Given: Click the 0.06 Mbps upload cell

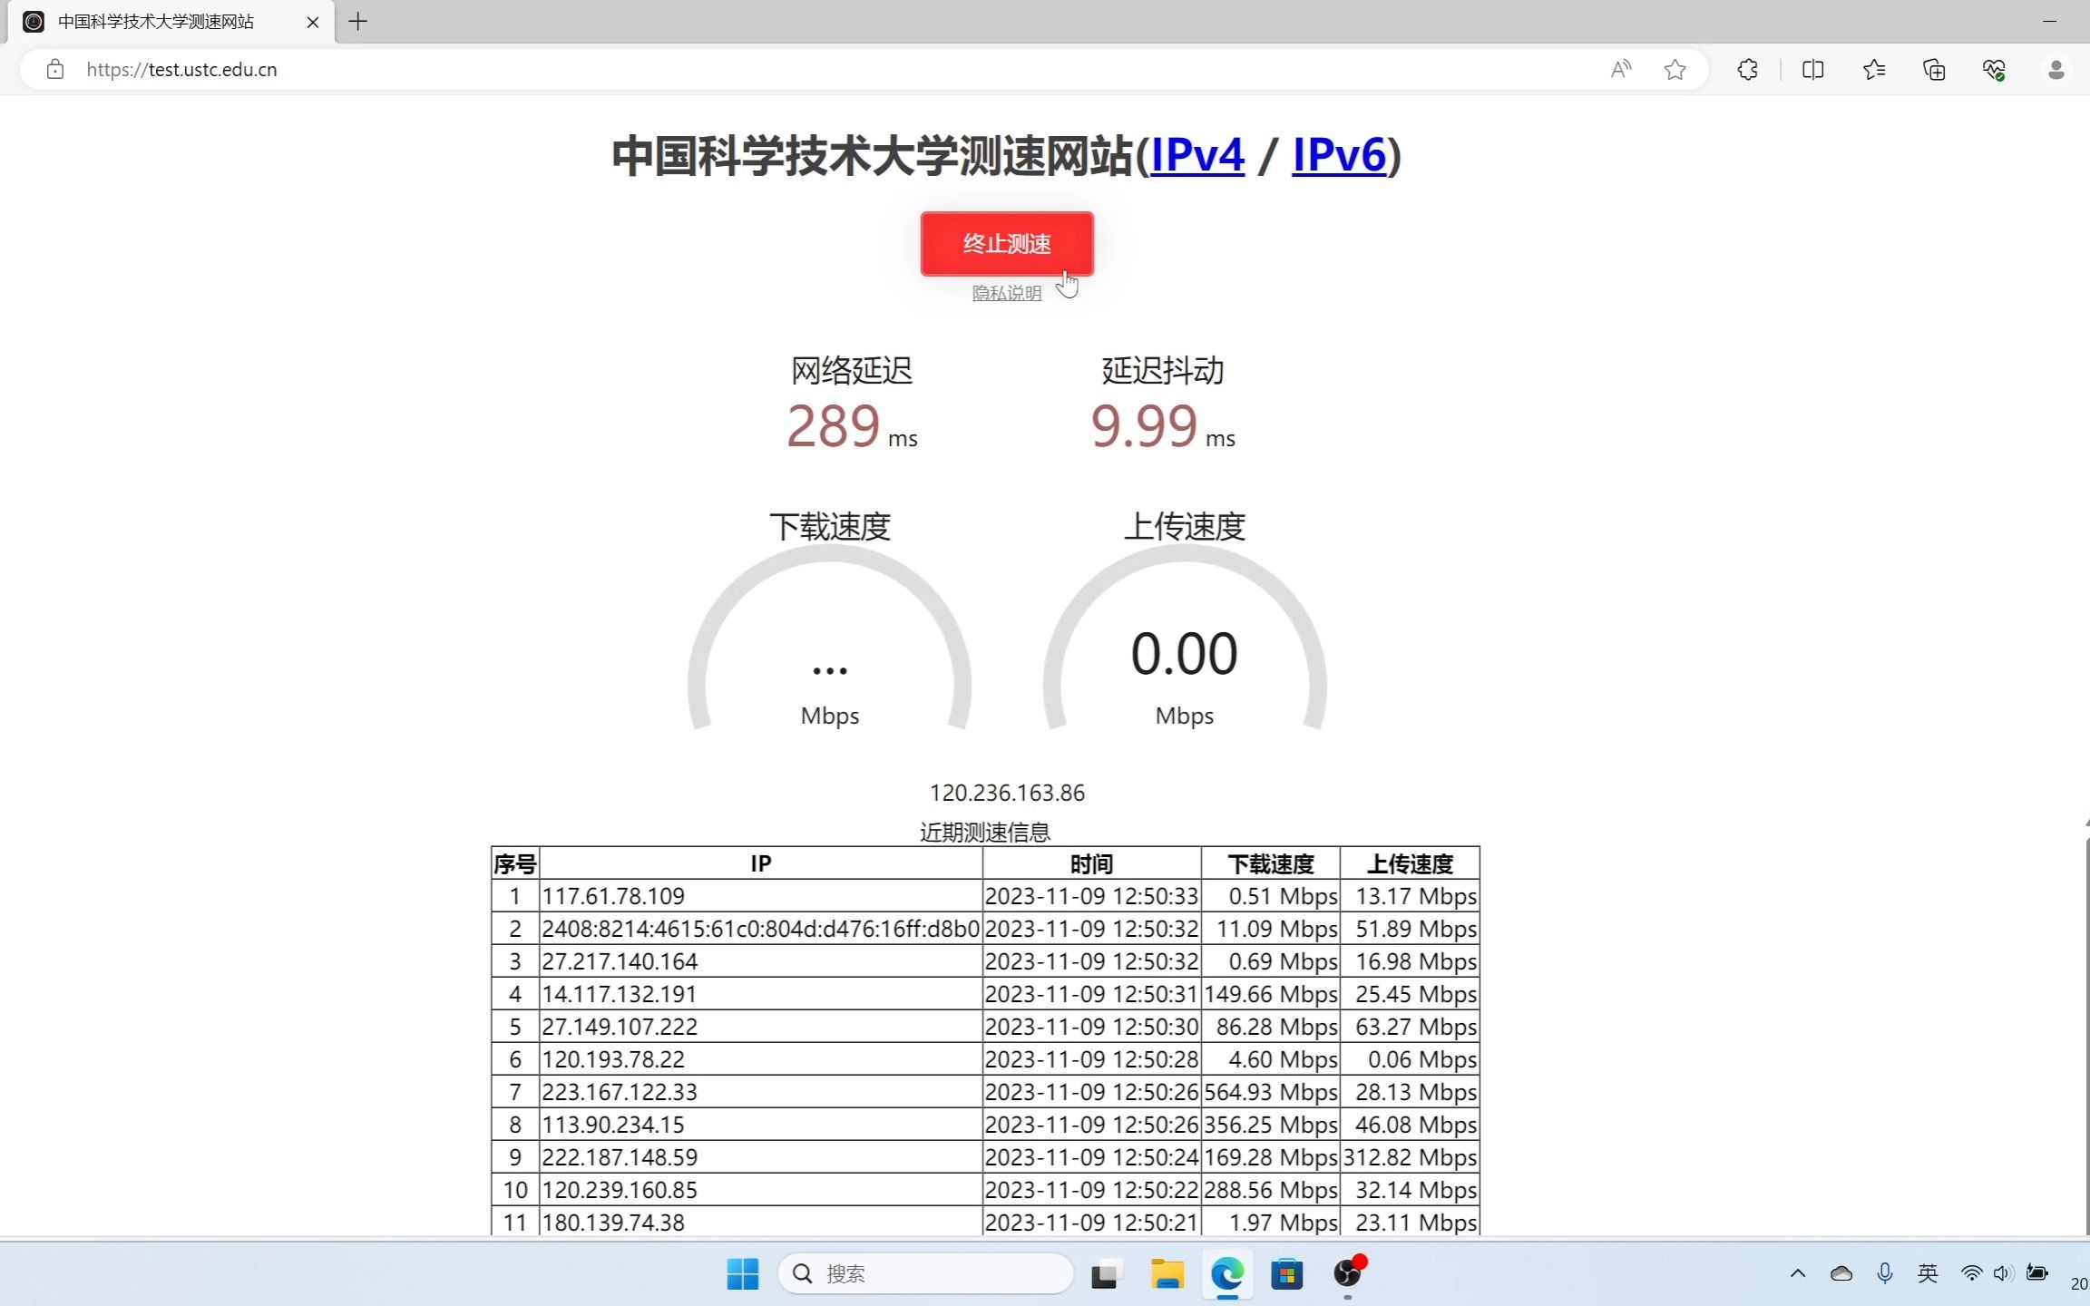Looking at the screenshot, I should (x=1411, y=1059).
